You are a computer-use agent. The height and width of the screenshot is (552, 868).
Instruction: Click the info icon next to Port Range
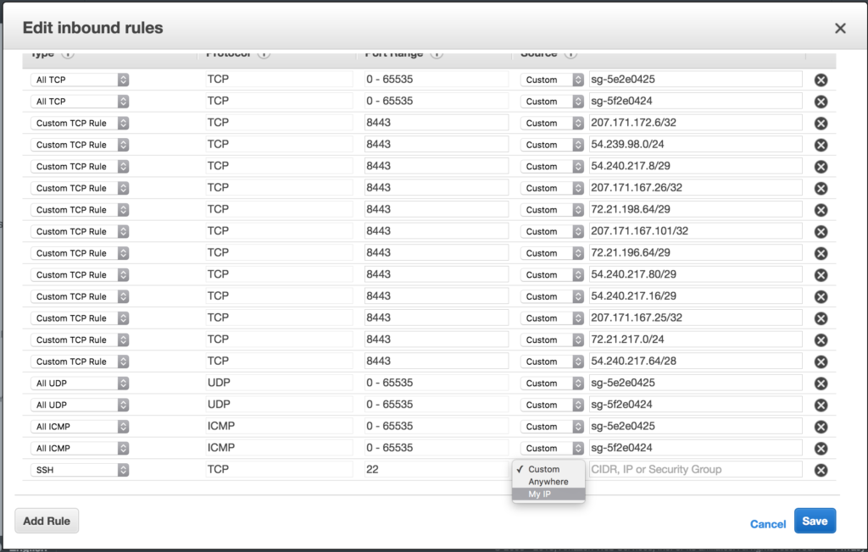pos(437,53)
